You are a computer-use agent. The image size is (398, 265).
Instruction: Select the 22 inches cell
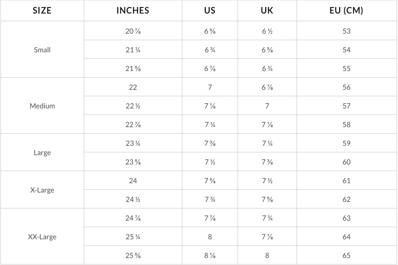tap(133, 87)
